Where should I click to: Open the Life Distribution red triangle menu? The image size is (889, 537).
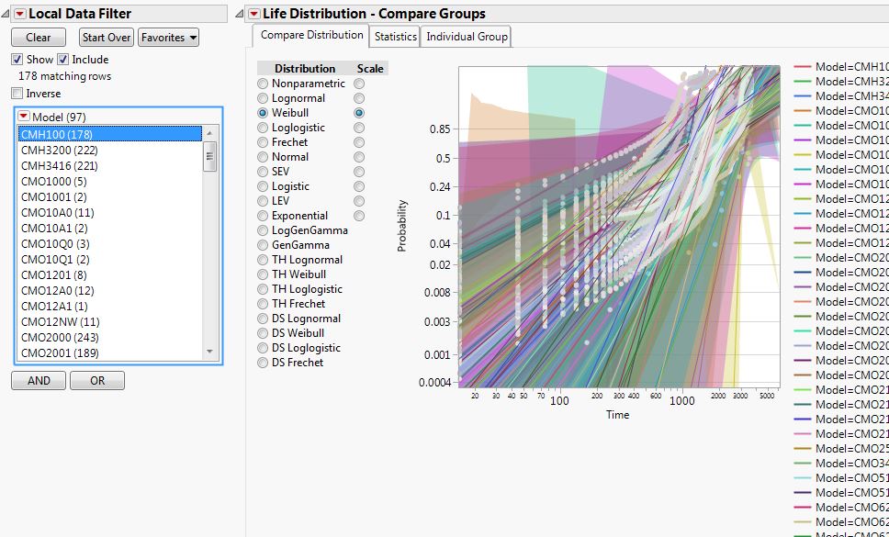click(x=253, y=14)
